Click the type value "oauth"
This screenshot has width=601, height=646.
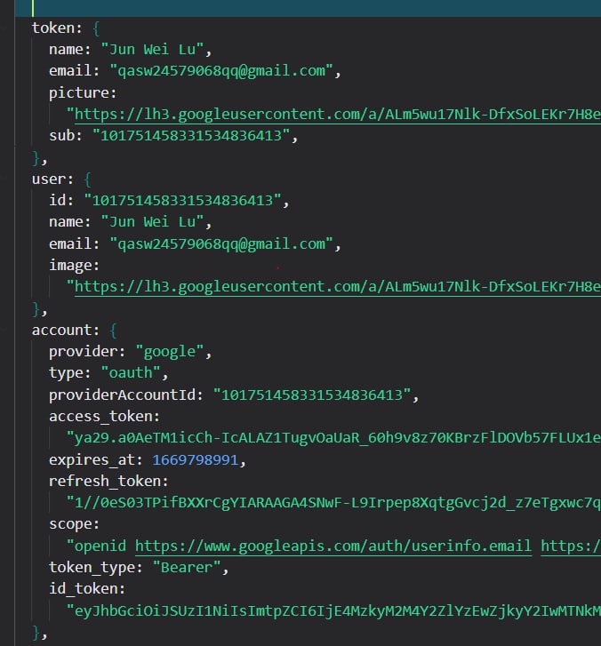point(131,373)
